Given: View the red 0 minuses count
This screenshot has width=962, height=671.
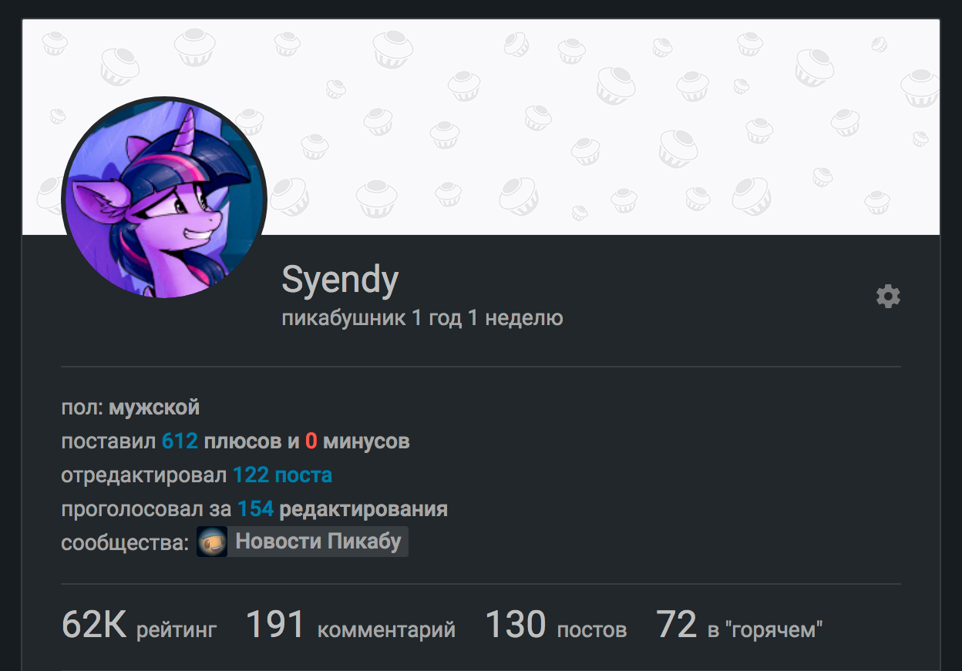Looking at the screenshot, I should pos(311,441).
